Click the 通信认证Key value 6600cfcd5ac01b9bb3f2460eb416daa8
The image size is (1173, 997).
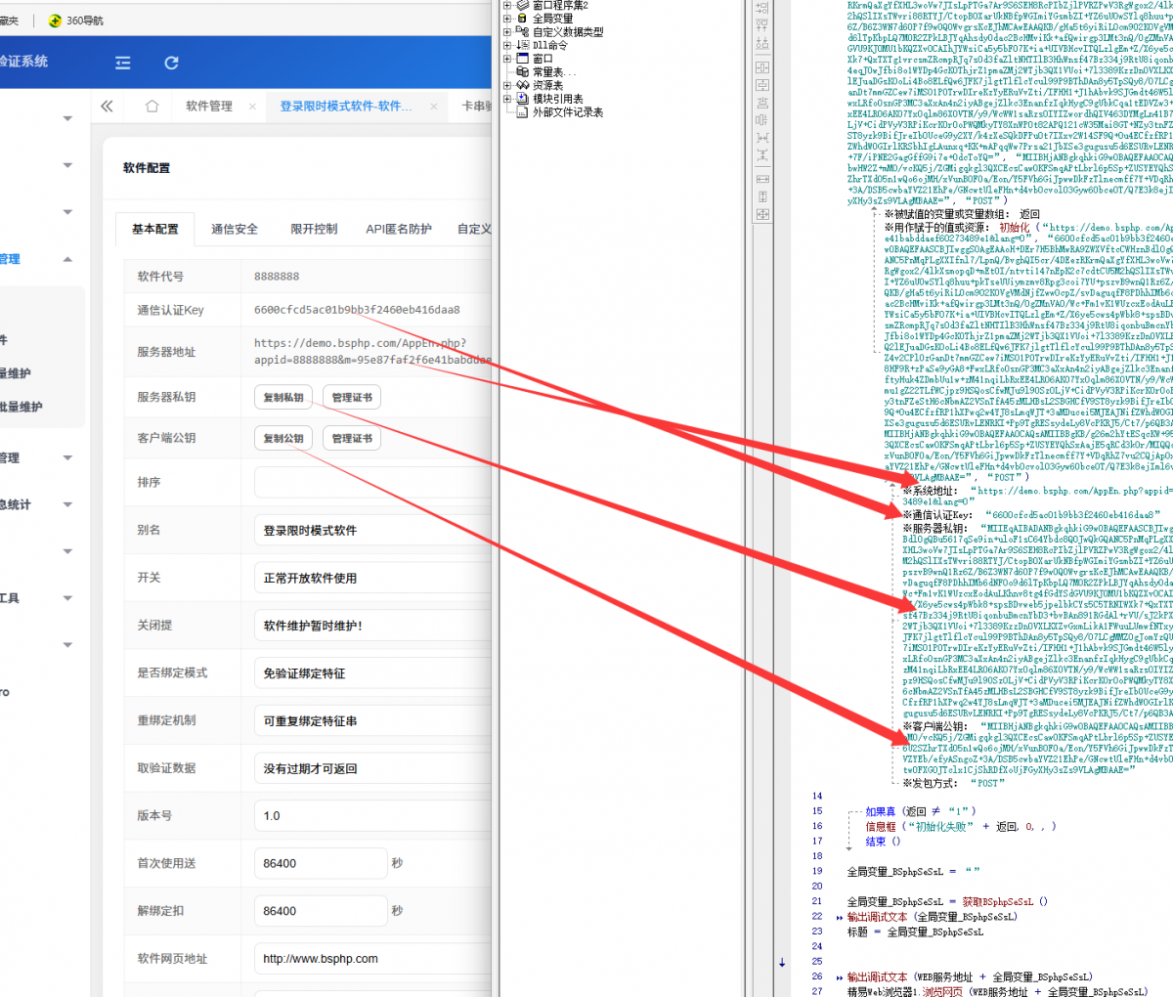[357, 310]
